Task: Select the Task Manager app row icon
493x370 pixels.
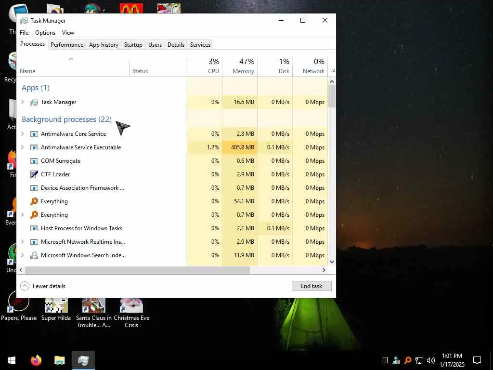Action: [x=34, y=102]
